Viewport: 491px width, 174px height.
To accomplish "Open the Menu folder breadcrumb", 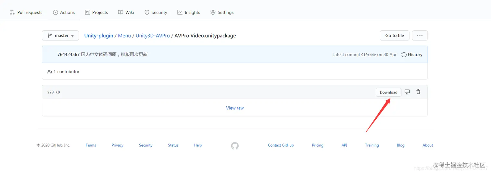I will click(x=124, y=36).
